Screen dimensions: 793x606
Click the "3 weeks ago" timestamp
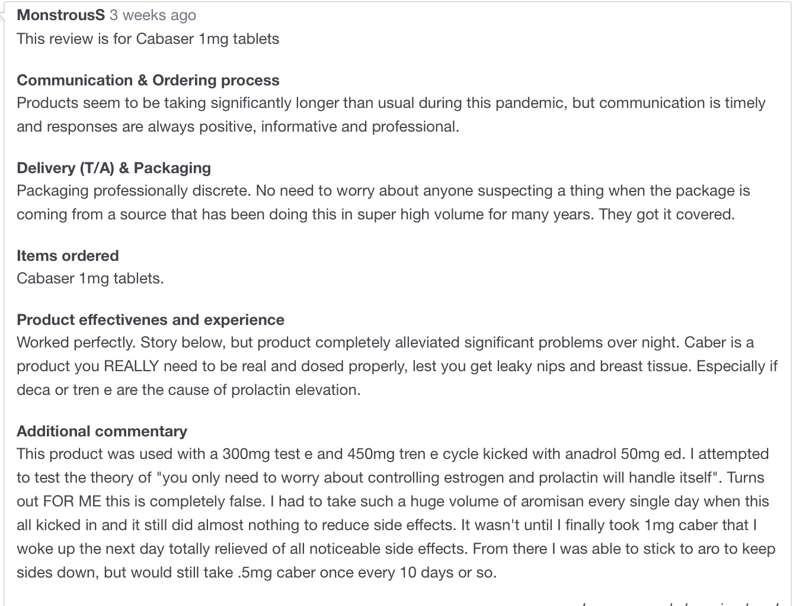[152, 15]
